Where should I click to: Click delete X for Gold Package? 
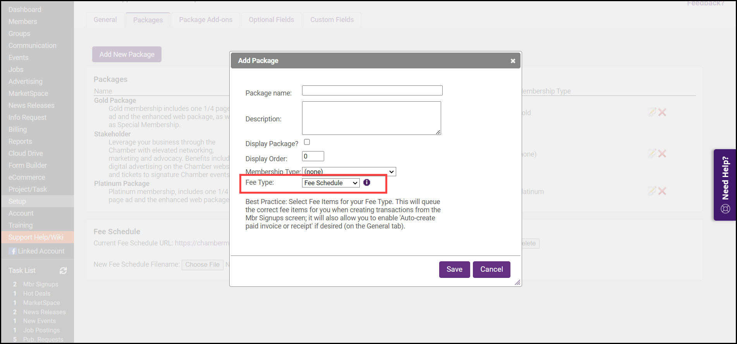(x=662, y=112)
